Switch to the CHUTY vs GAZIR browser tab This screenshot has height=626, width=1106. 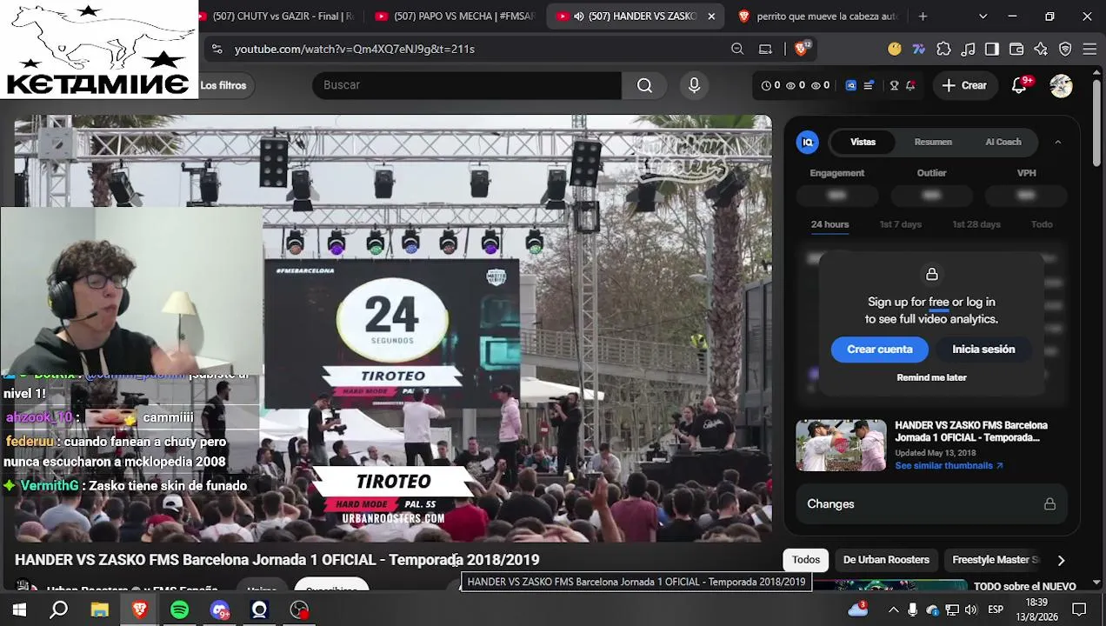click(x=276, y=17)
